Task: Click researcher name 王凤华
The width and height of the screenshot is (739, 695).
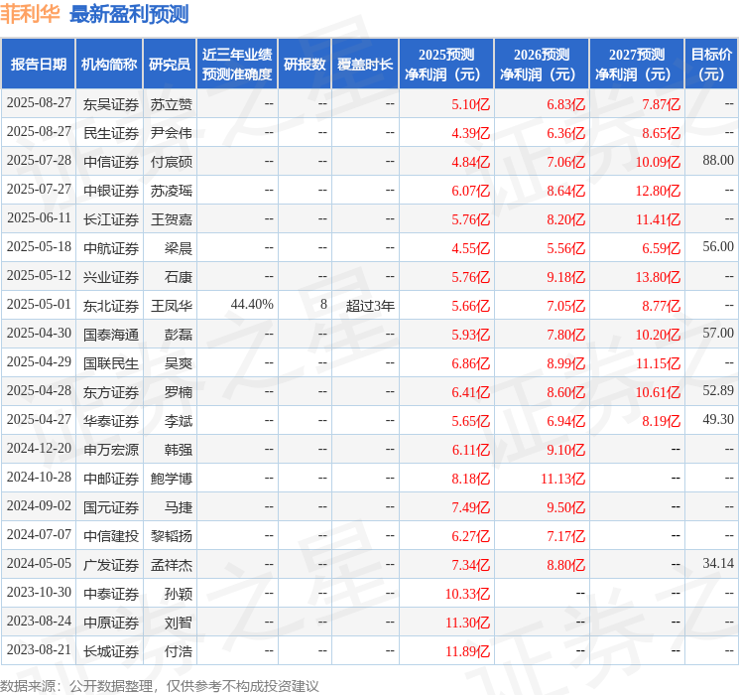Action: click(x=172, y=306)
